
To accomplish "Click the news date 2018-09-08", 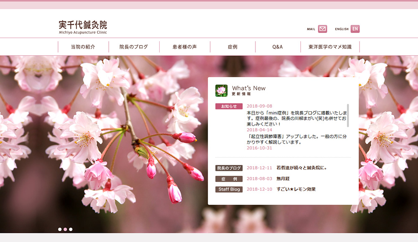I will coord(260,106).
